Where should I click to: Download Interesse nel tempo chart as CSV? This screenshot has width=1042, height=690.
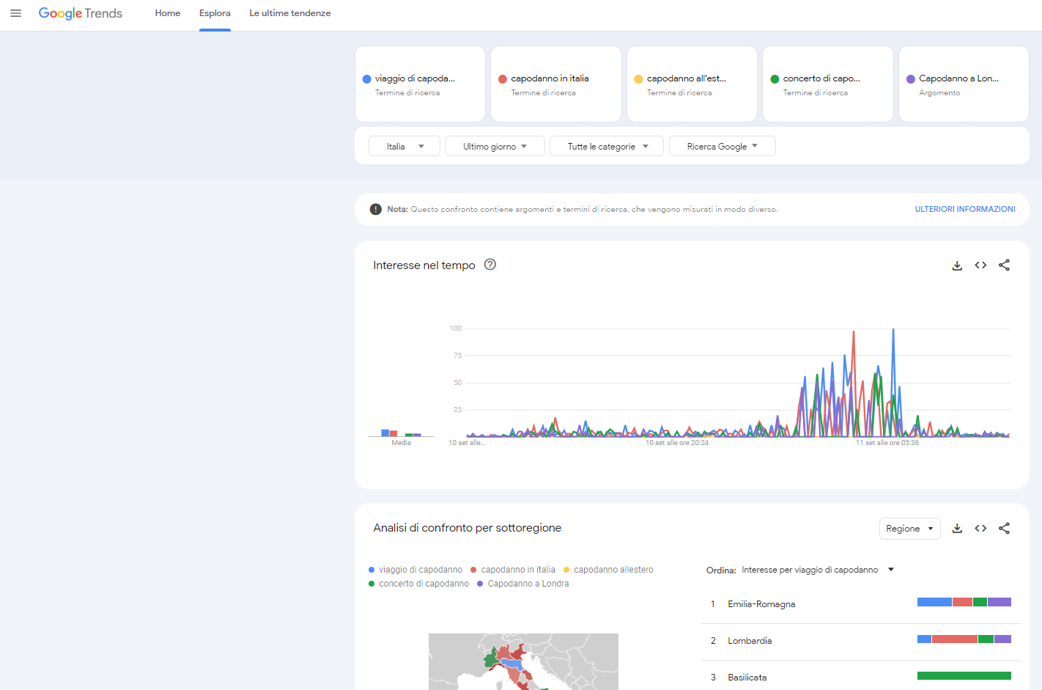(957, 265)
